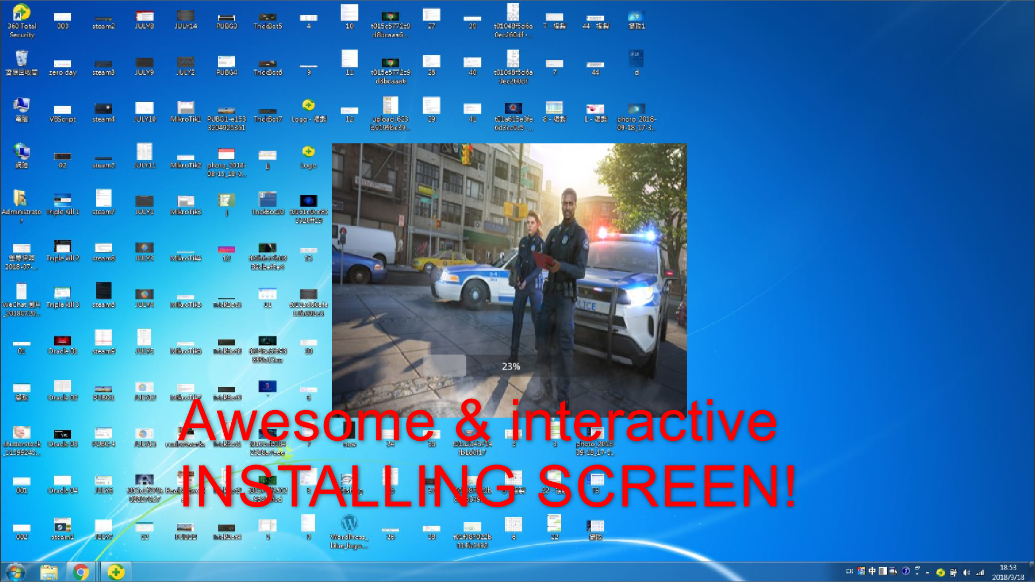
Task: Open the taskbar clock showing 18:53
Action: [x=1008, y=572]
